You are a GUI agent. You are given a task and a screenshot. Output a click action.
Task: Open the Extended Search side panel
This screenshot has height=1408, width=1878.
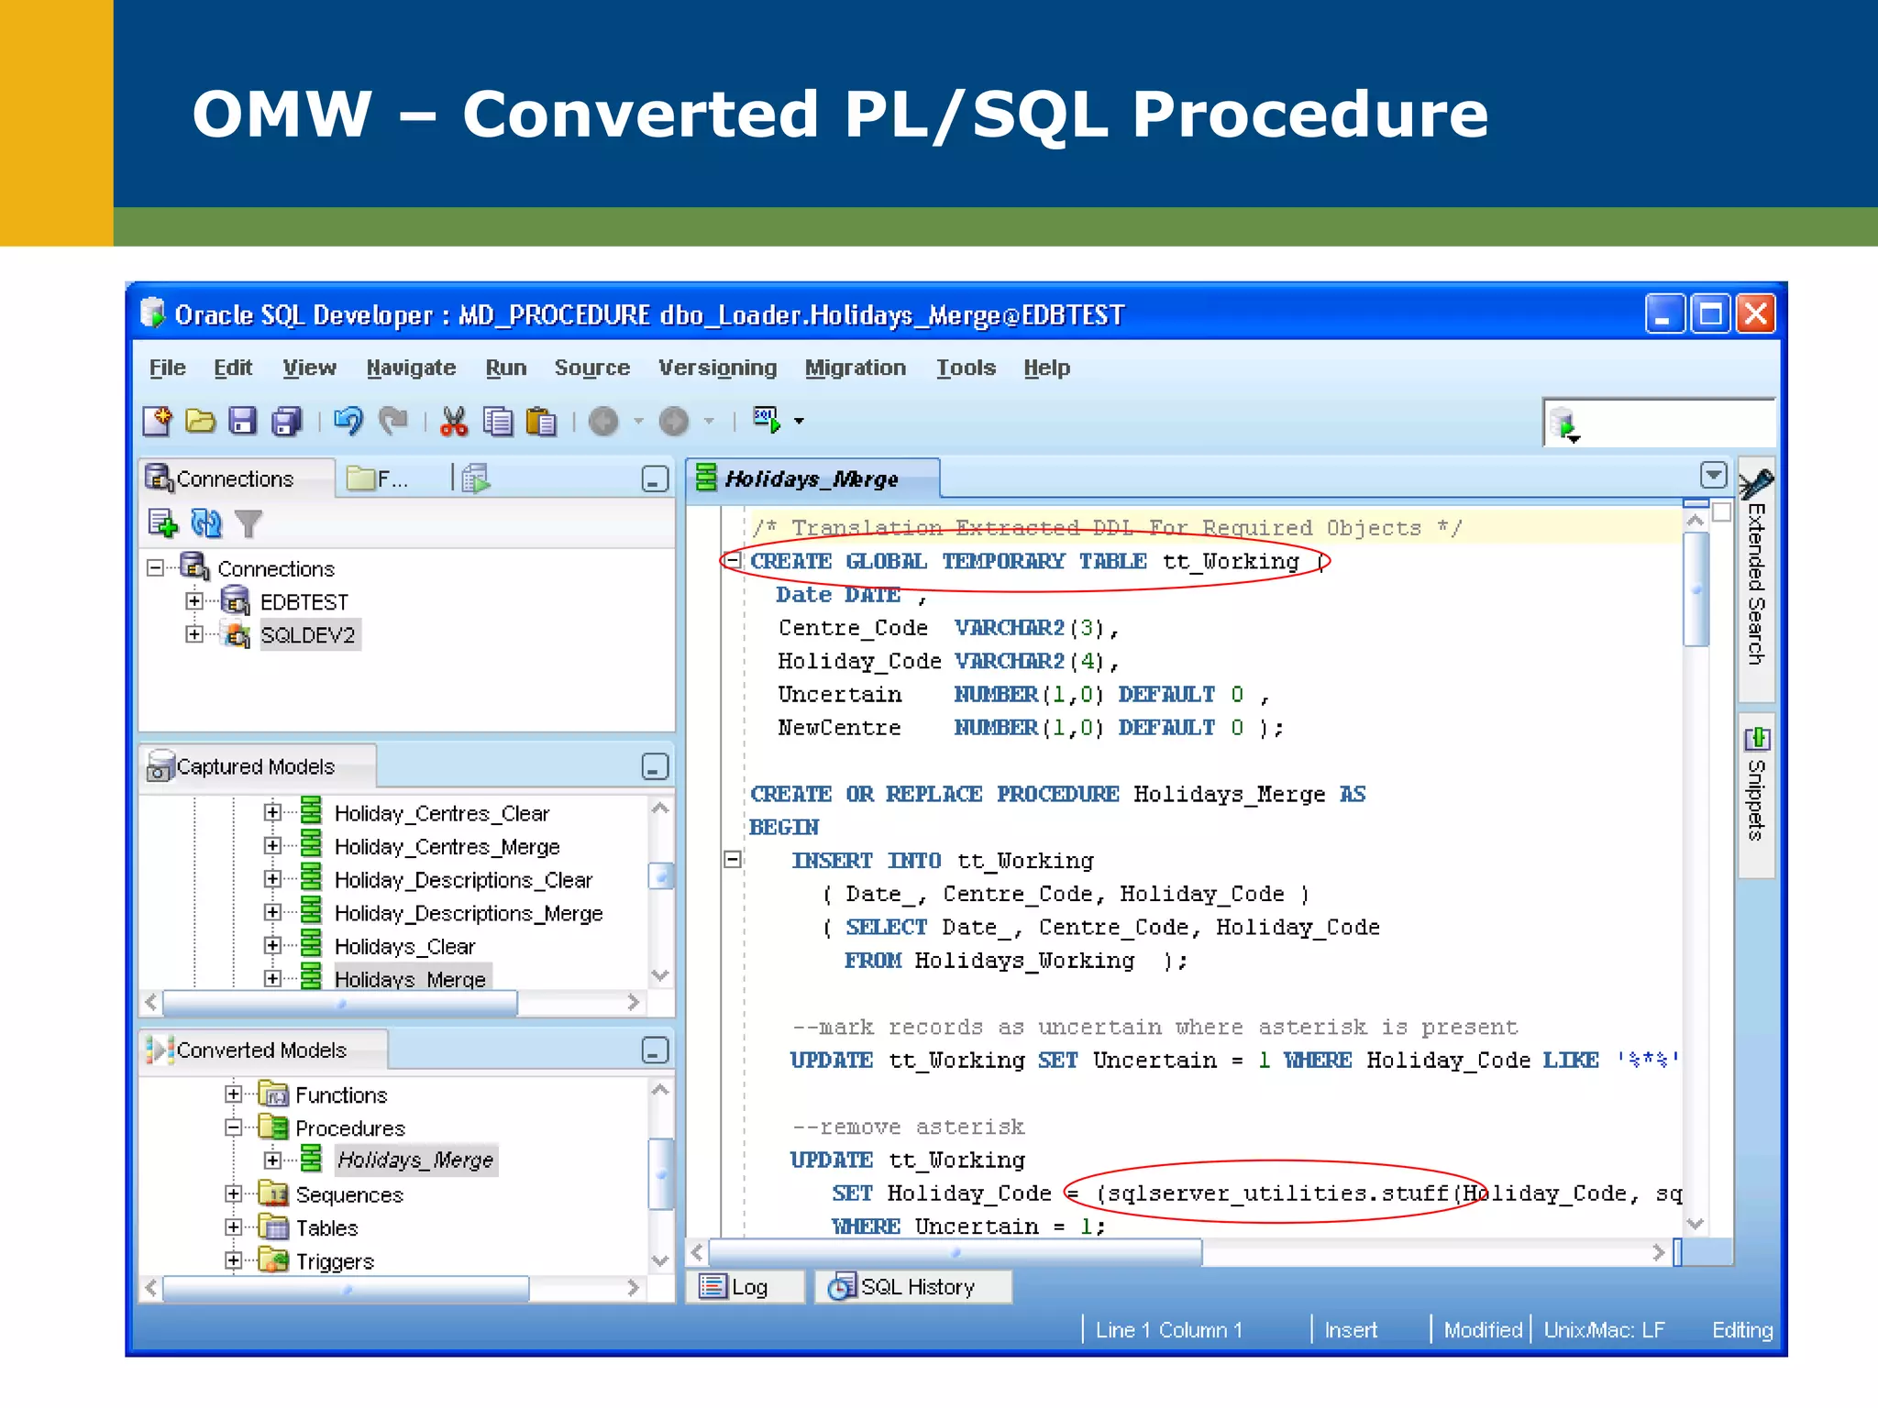tap(1756, 579)
